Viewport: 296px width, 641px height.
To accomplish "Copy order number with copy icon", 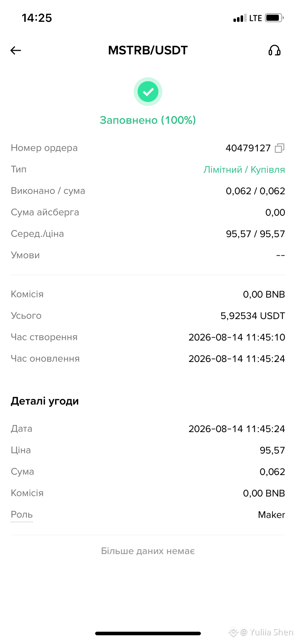I will [280, 148].
